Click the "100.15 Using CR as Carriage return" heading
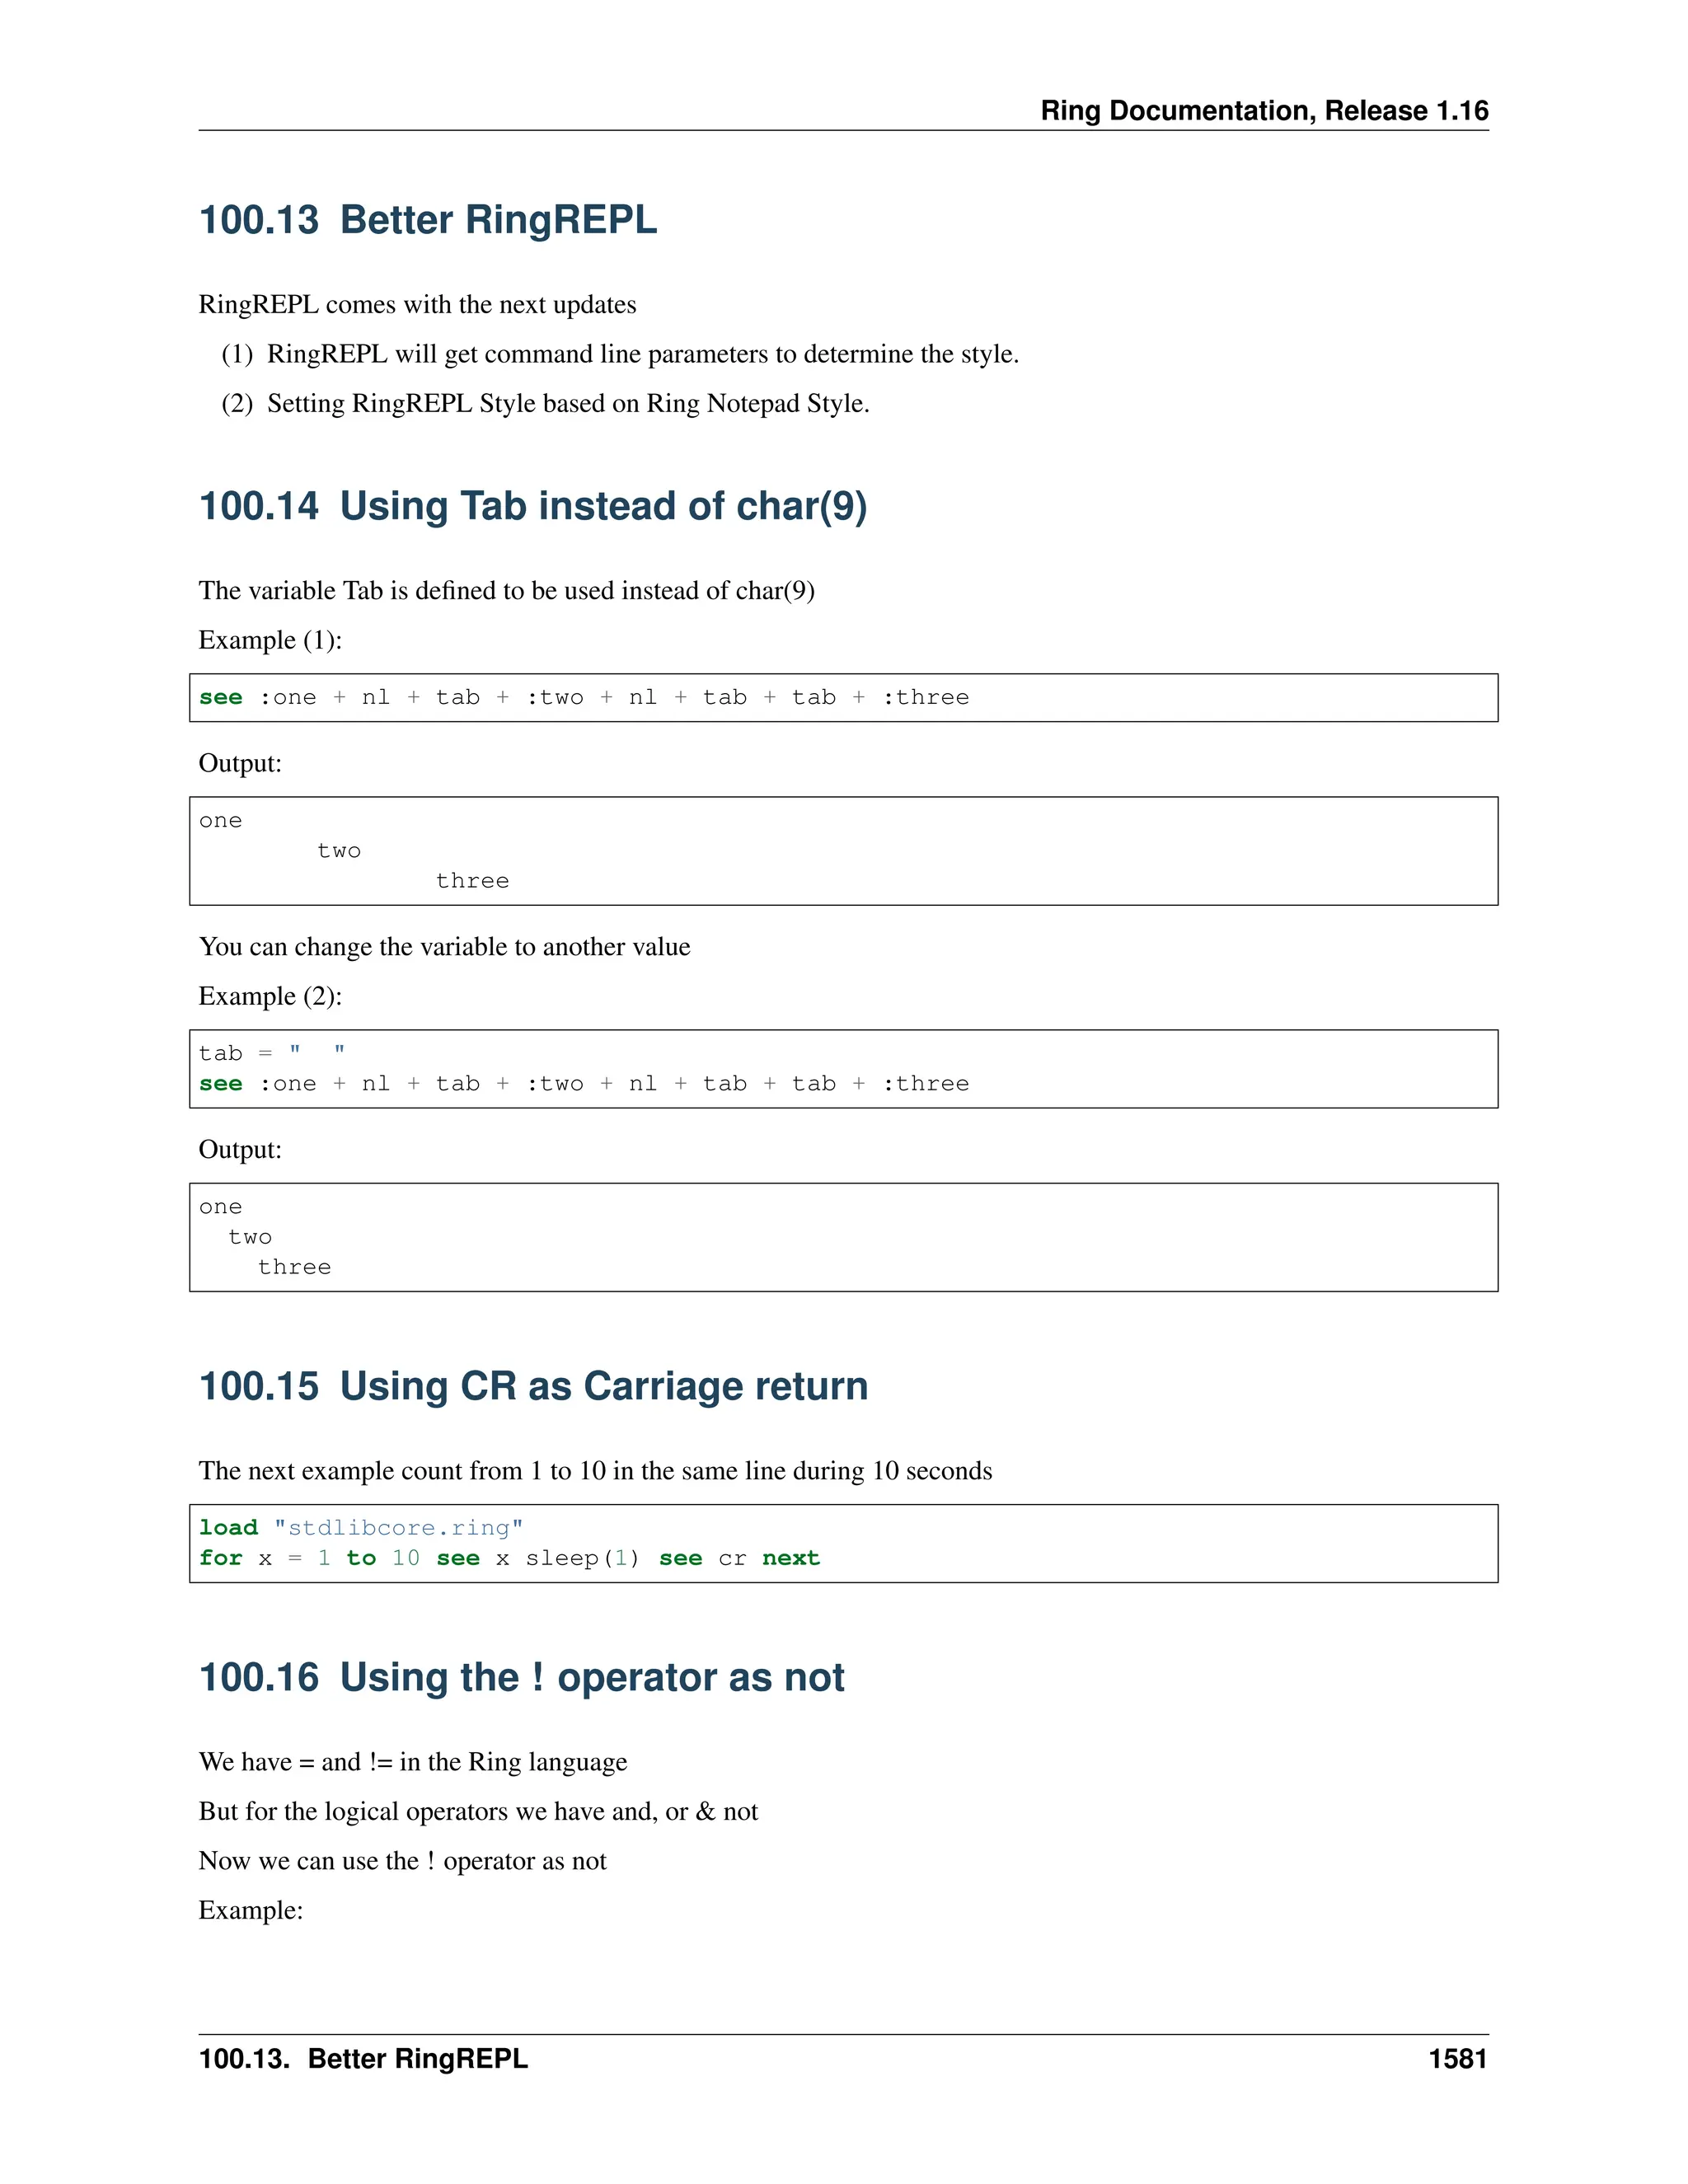Viewport: 1688px width, 2184px height. pyautogui.click(x=533, y=1386)
